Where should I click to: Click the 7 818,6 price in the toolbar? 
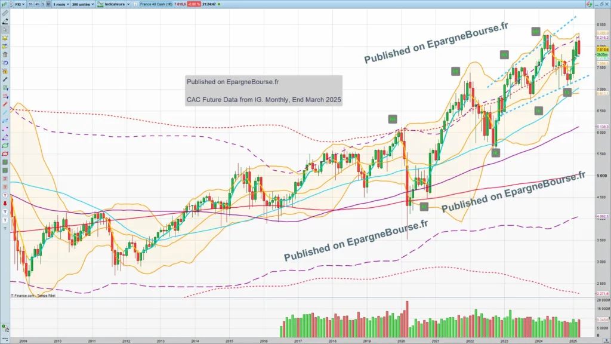click(x=180, y=4)
